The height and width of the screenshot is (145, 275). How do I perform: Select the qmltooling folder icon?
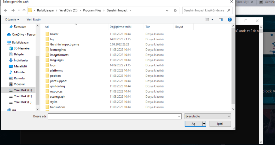point(47,86)
